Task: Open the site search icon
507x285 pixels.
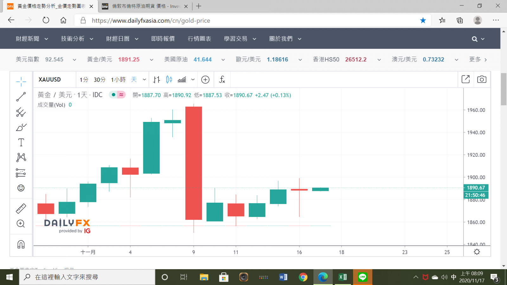Action: point(474,39)
